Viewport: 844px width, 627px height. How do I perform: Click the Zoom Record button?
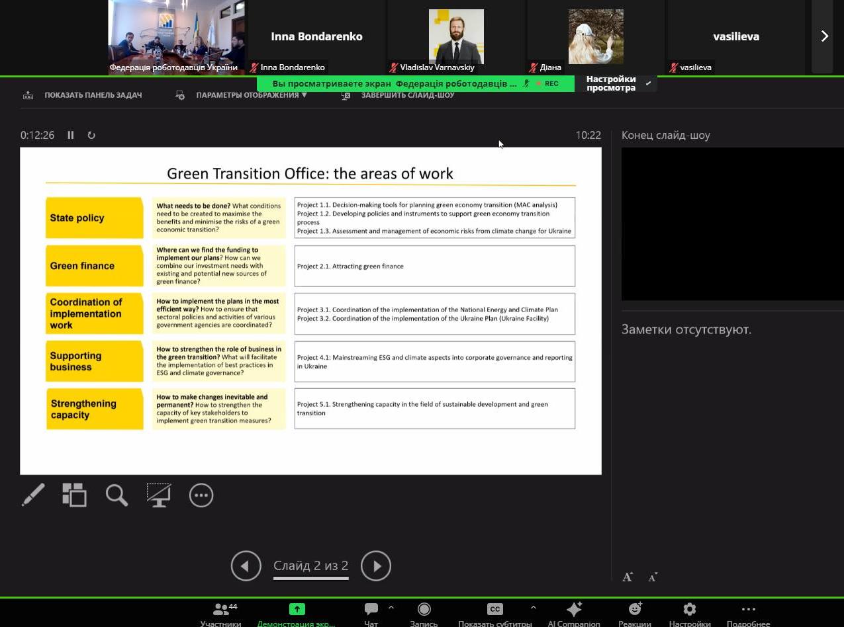[424, 614]
